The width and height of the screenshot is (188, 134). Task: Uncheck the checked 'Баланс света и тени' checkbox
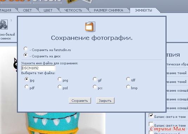(x=151, y=115)
